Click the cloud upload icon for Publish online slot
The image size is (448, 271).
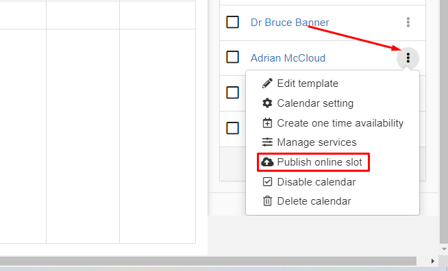click(267, 162)
